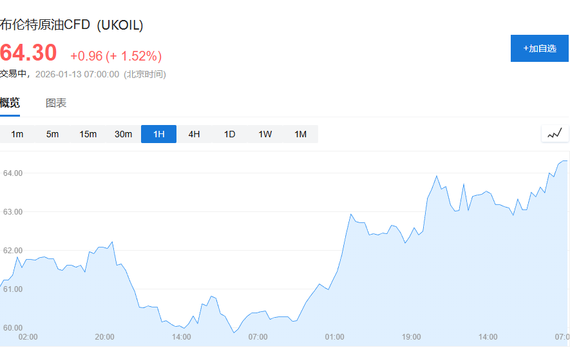Viewport: 570px width, 348px height.
Task: Select the 1M monthly timeframe
Action: tap(300, 134)
